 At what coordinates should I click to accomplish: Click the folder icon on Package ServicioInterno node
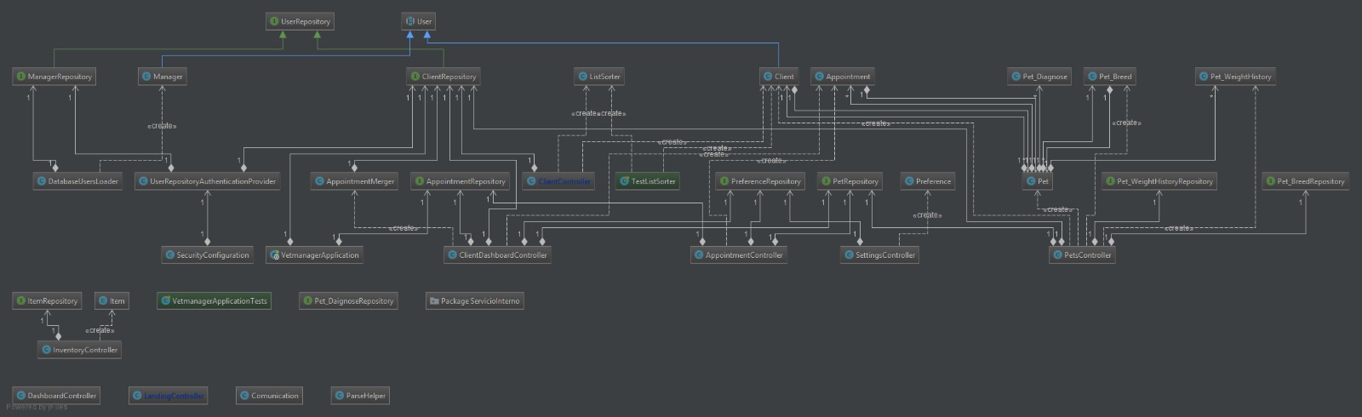434,301
